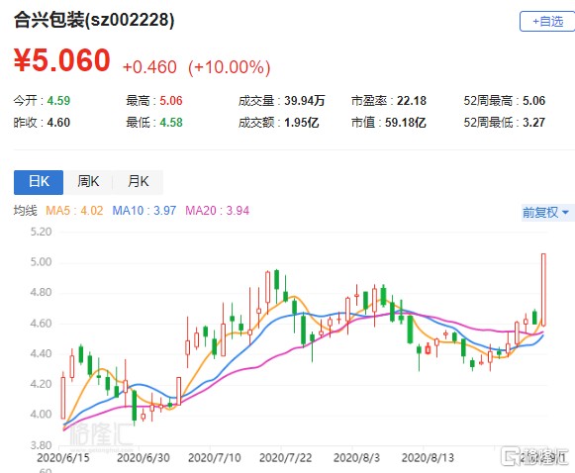
Task: Click the percent change (+10.00%)
Action: 230,67
